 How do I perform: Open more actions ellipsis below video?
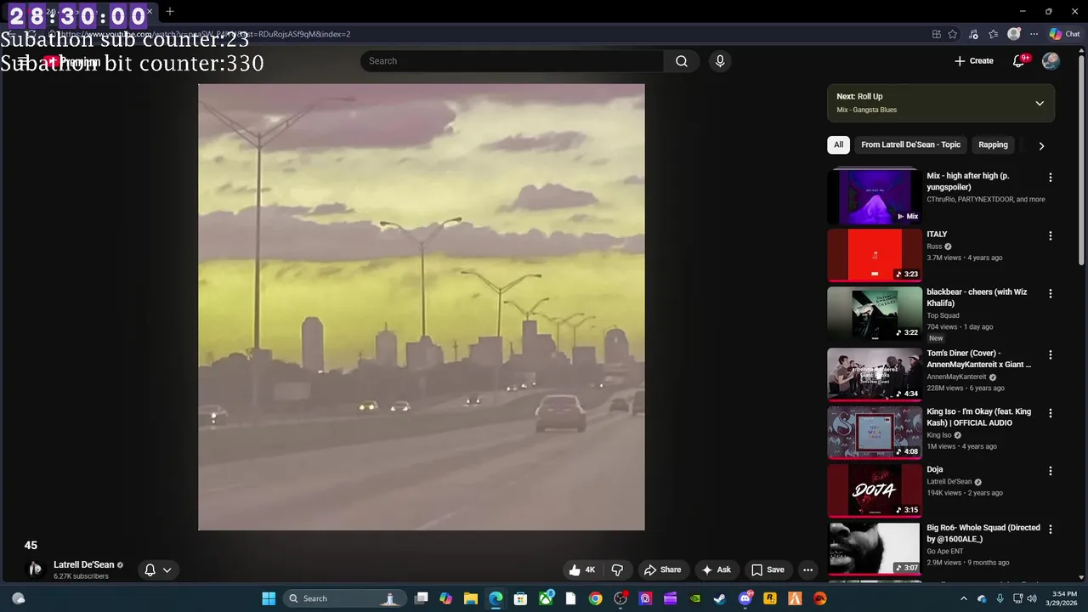point(808,569)
